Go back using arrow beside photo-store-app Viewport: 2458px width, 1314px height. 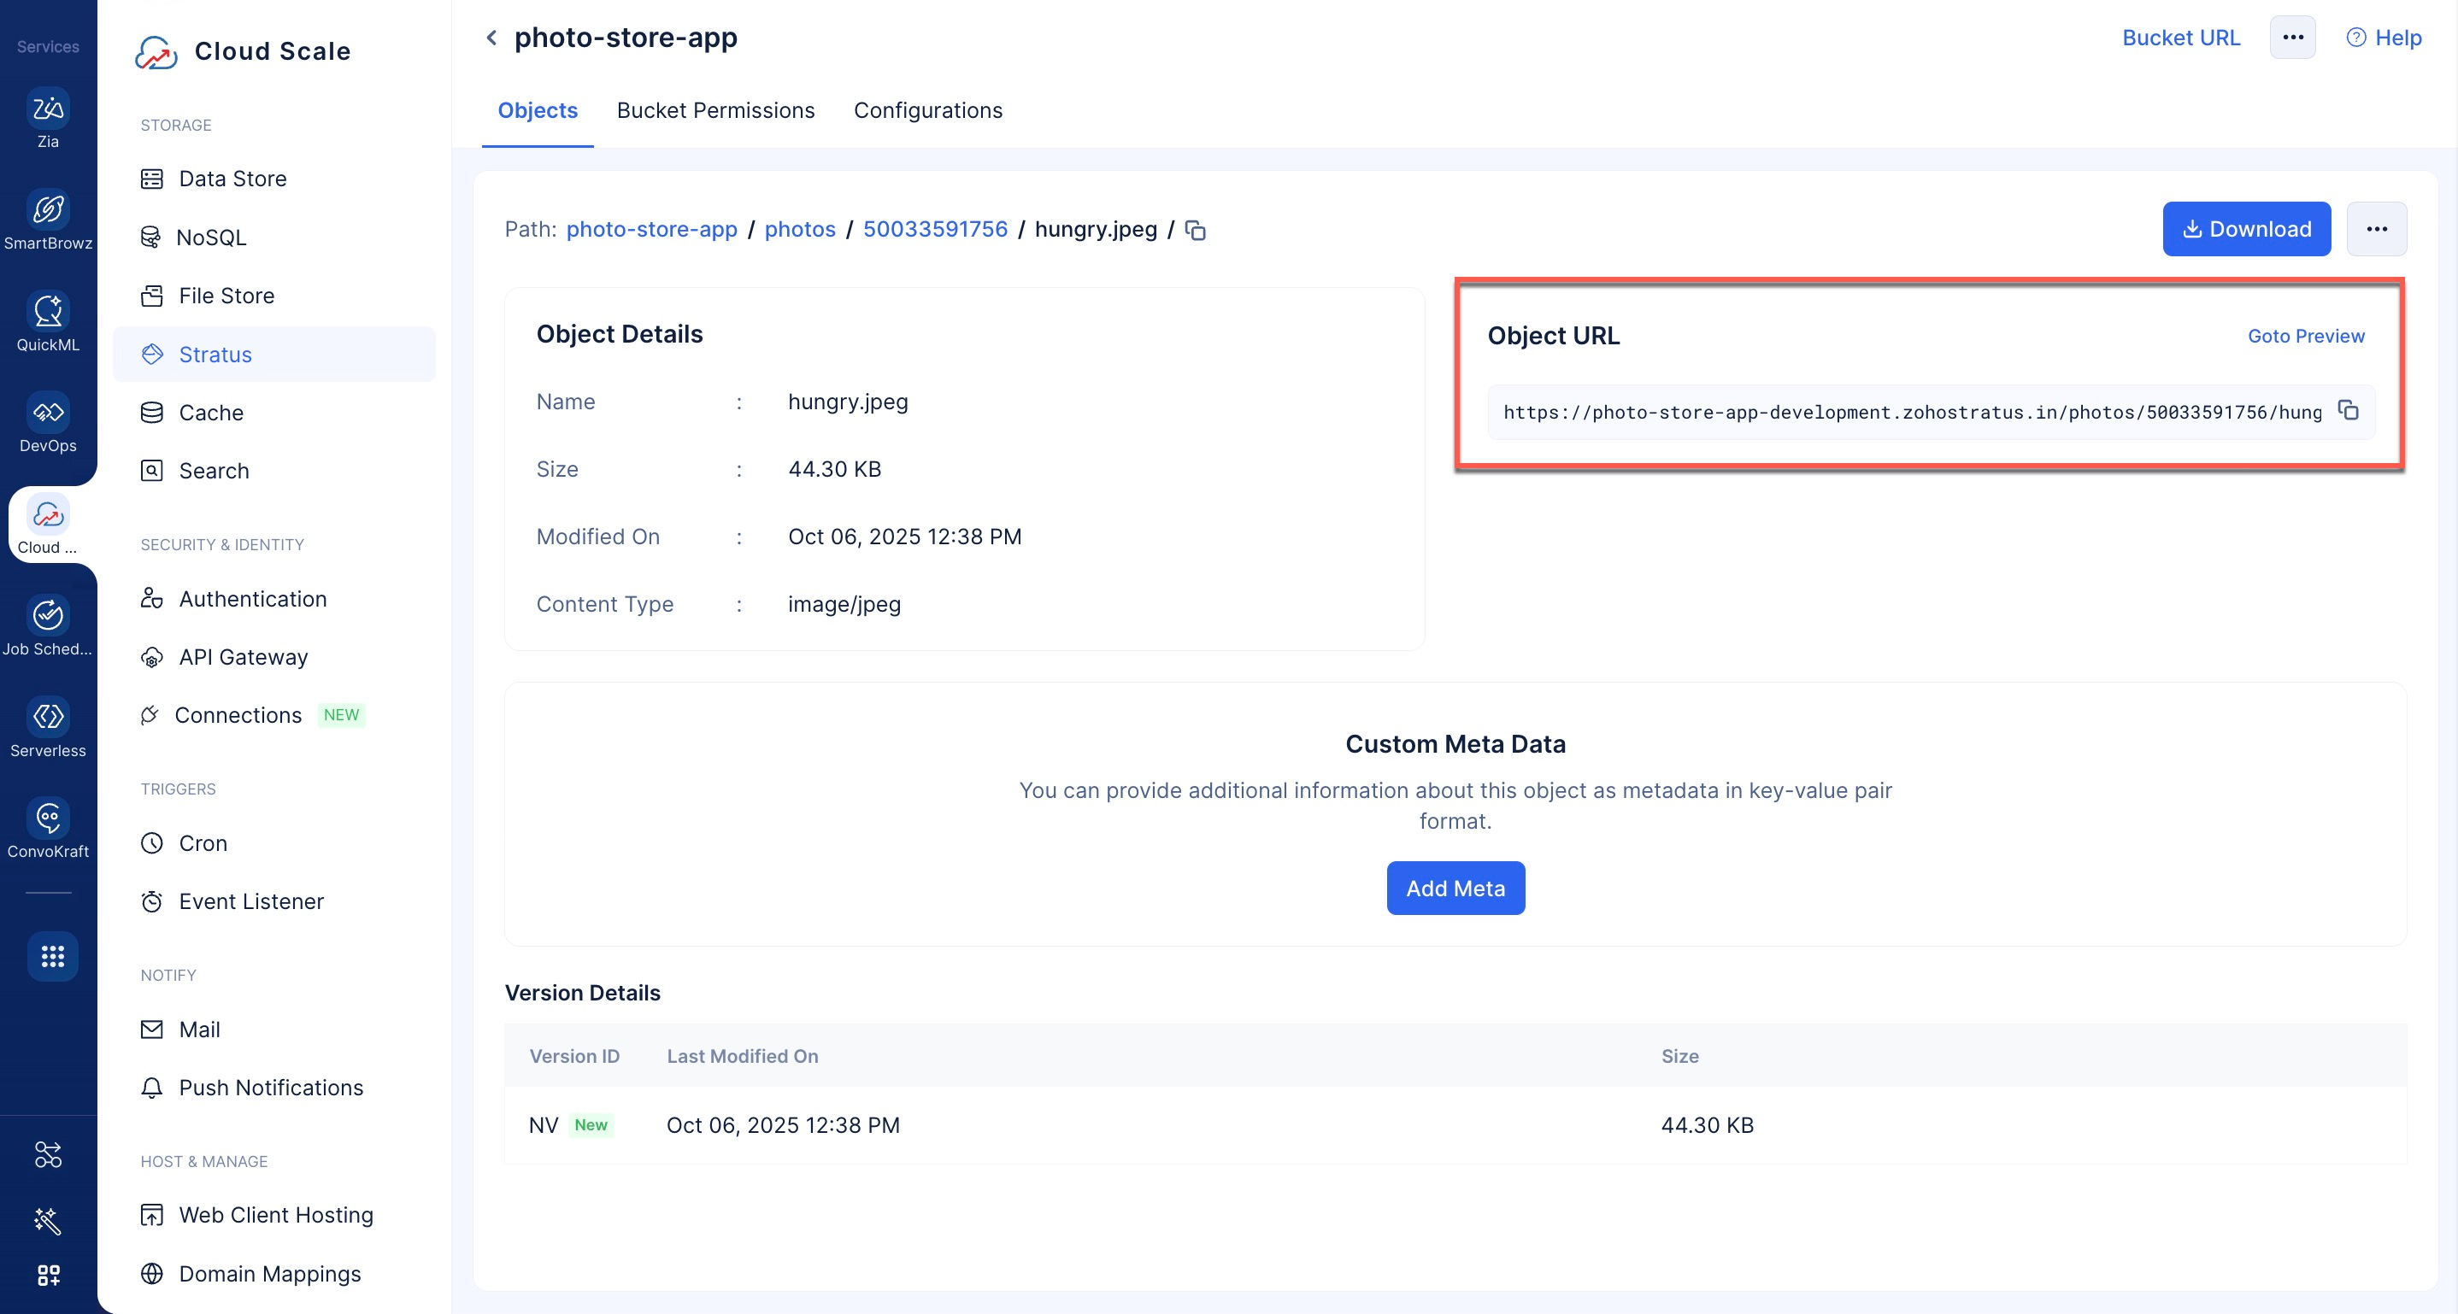491,38
